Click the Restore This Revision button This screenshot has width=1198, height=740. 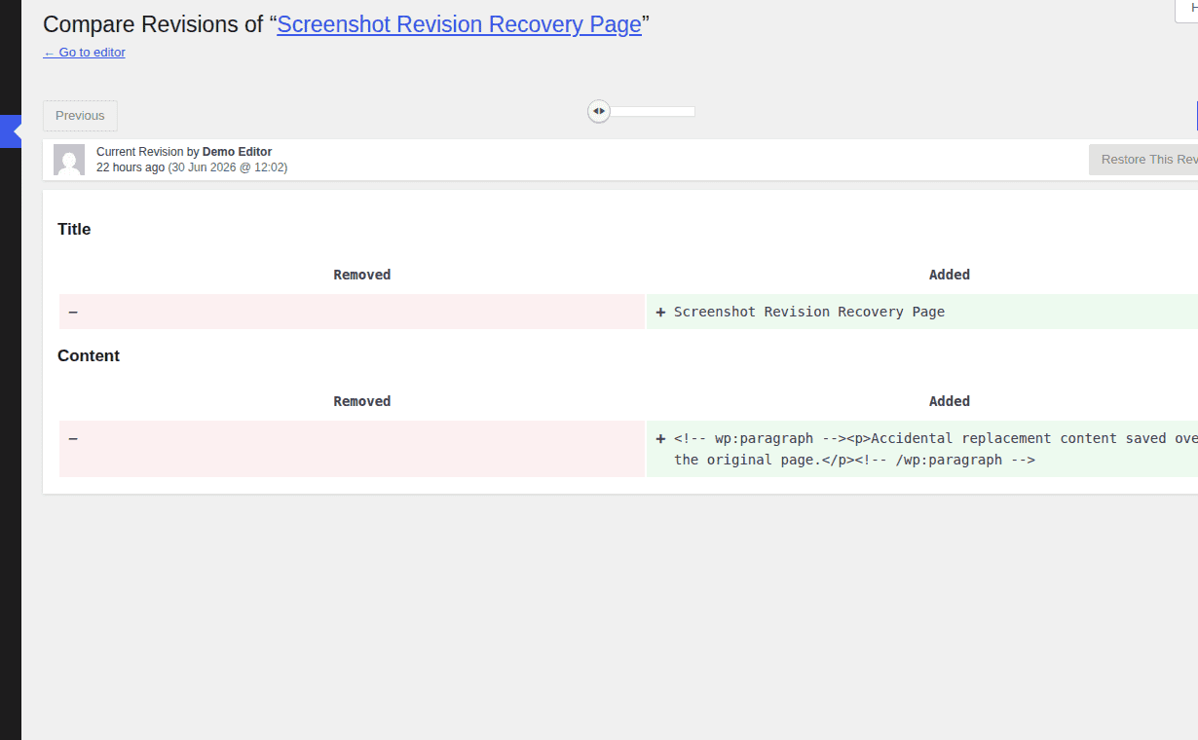point(1143,160)
